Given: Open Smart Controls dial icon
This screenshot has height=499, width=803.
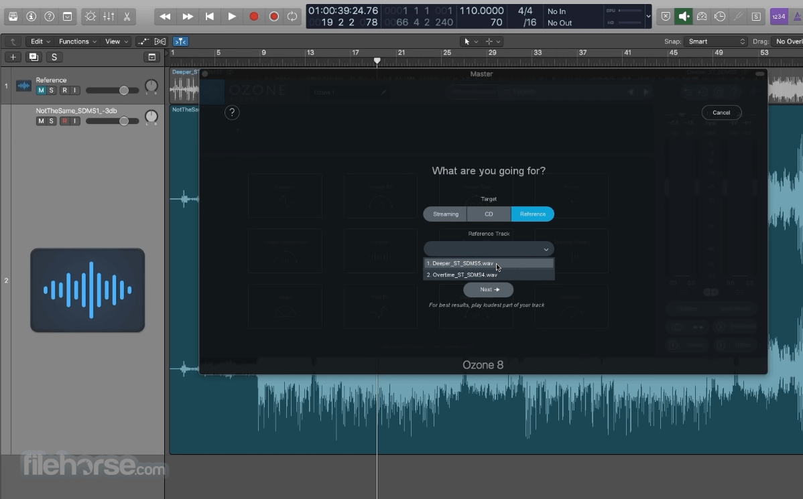Looking at the screenshot, I should (90, 16).
